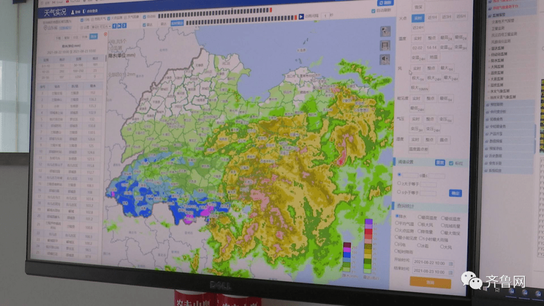Select the 火点 实时 tab

coord(418,18)
